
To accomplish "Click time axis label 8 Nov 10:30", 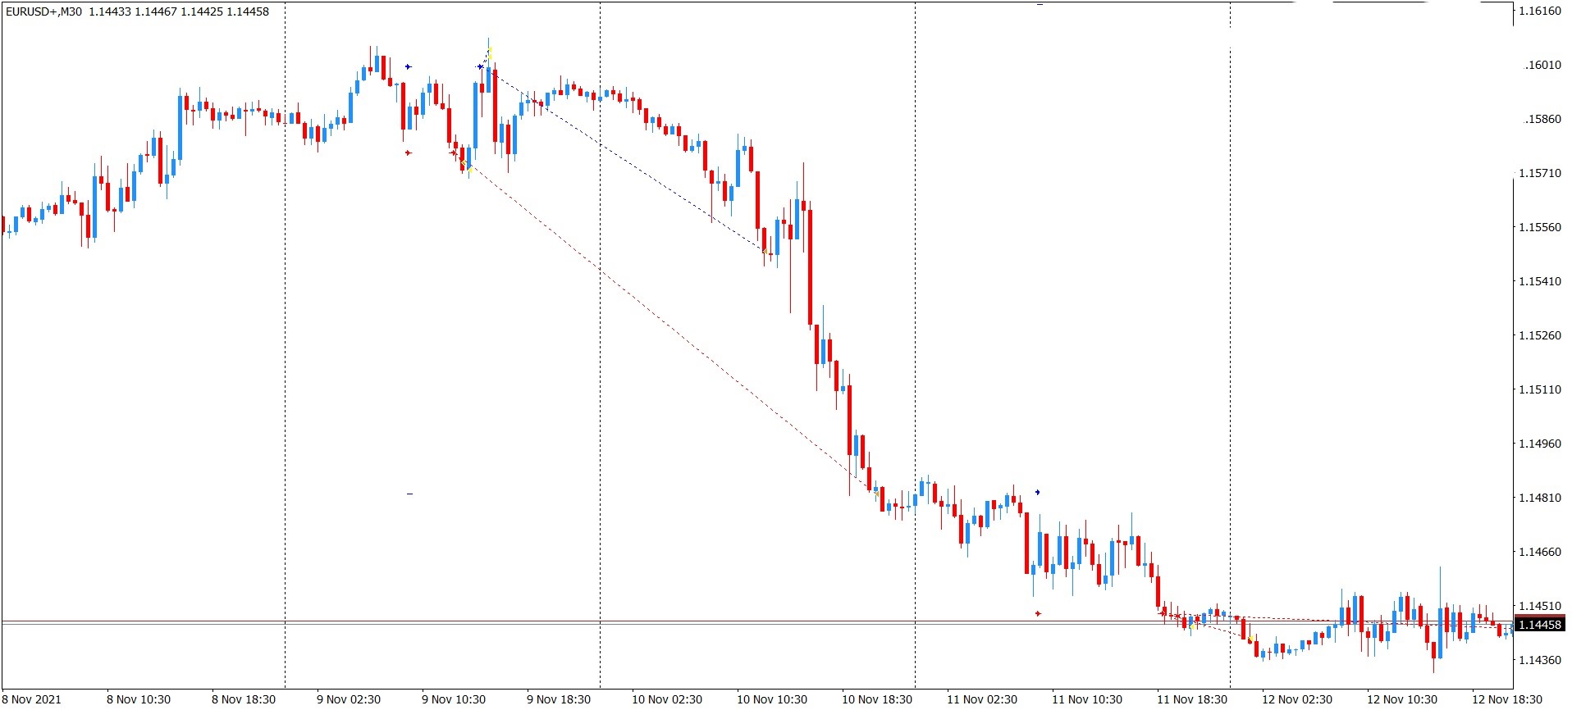I will (139, 699).
